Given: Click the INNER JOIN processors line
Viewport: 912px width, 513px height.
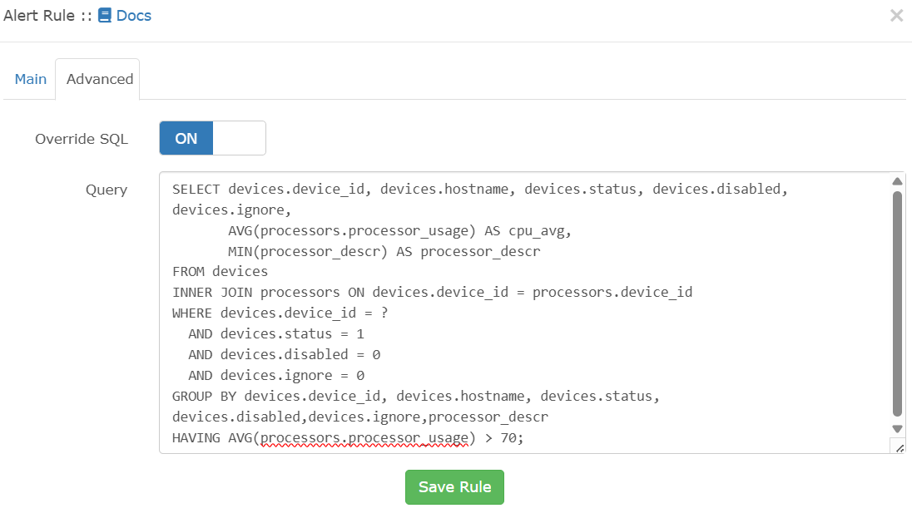Looking at the screenshot, I should pyautogui.click(x=432, y=293).
